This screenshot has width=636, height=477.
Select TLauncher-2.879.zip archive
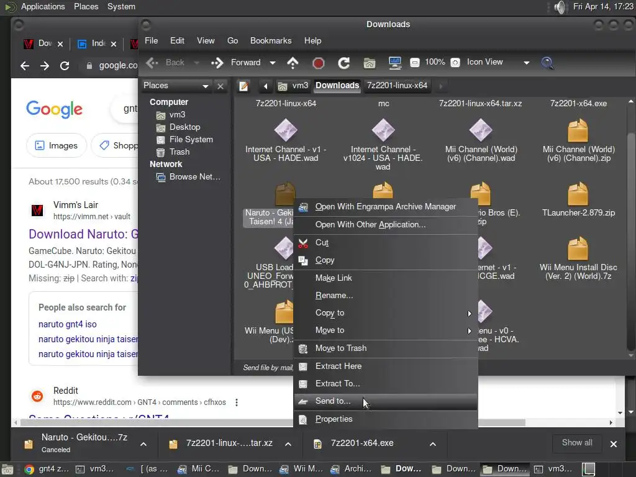tap(578, 199)
